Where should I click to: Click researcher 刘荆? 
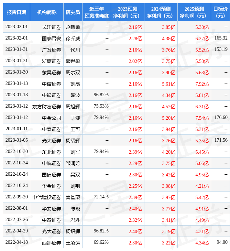(75, 186)
